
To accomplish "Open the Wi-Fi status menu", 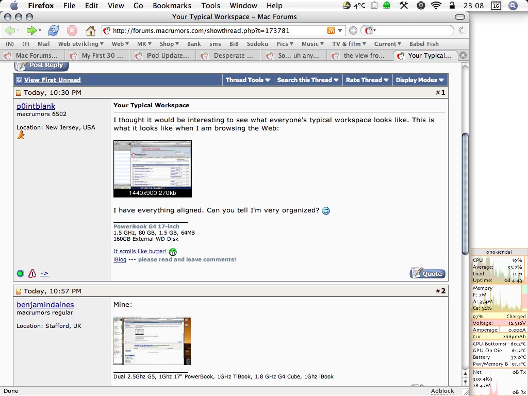I will [436, 5].
